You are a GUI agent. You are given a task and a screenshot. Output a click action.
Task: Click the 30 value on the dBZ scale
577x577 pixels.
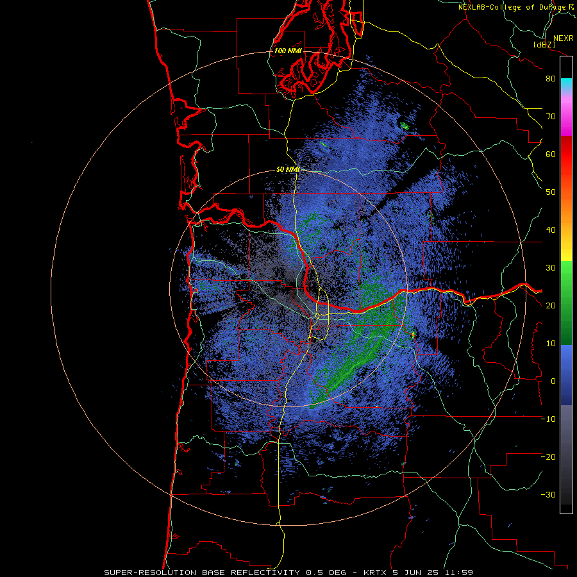[551, 267]
